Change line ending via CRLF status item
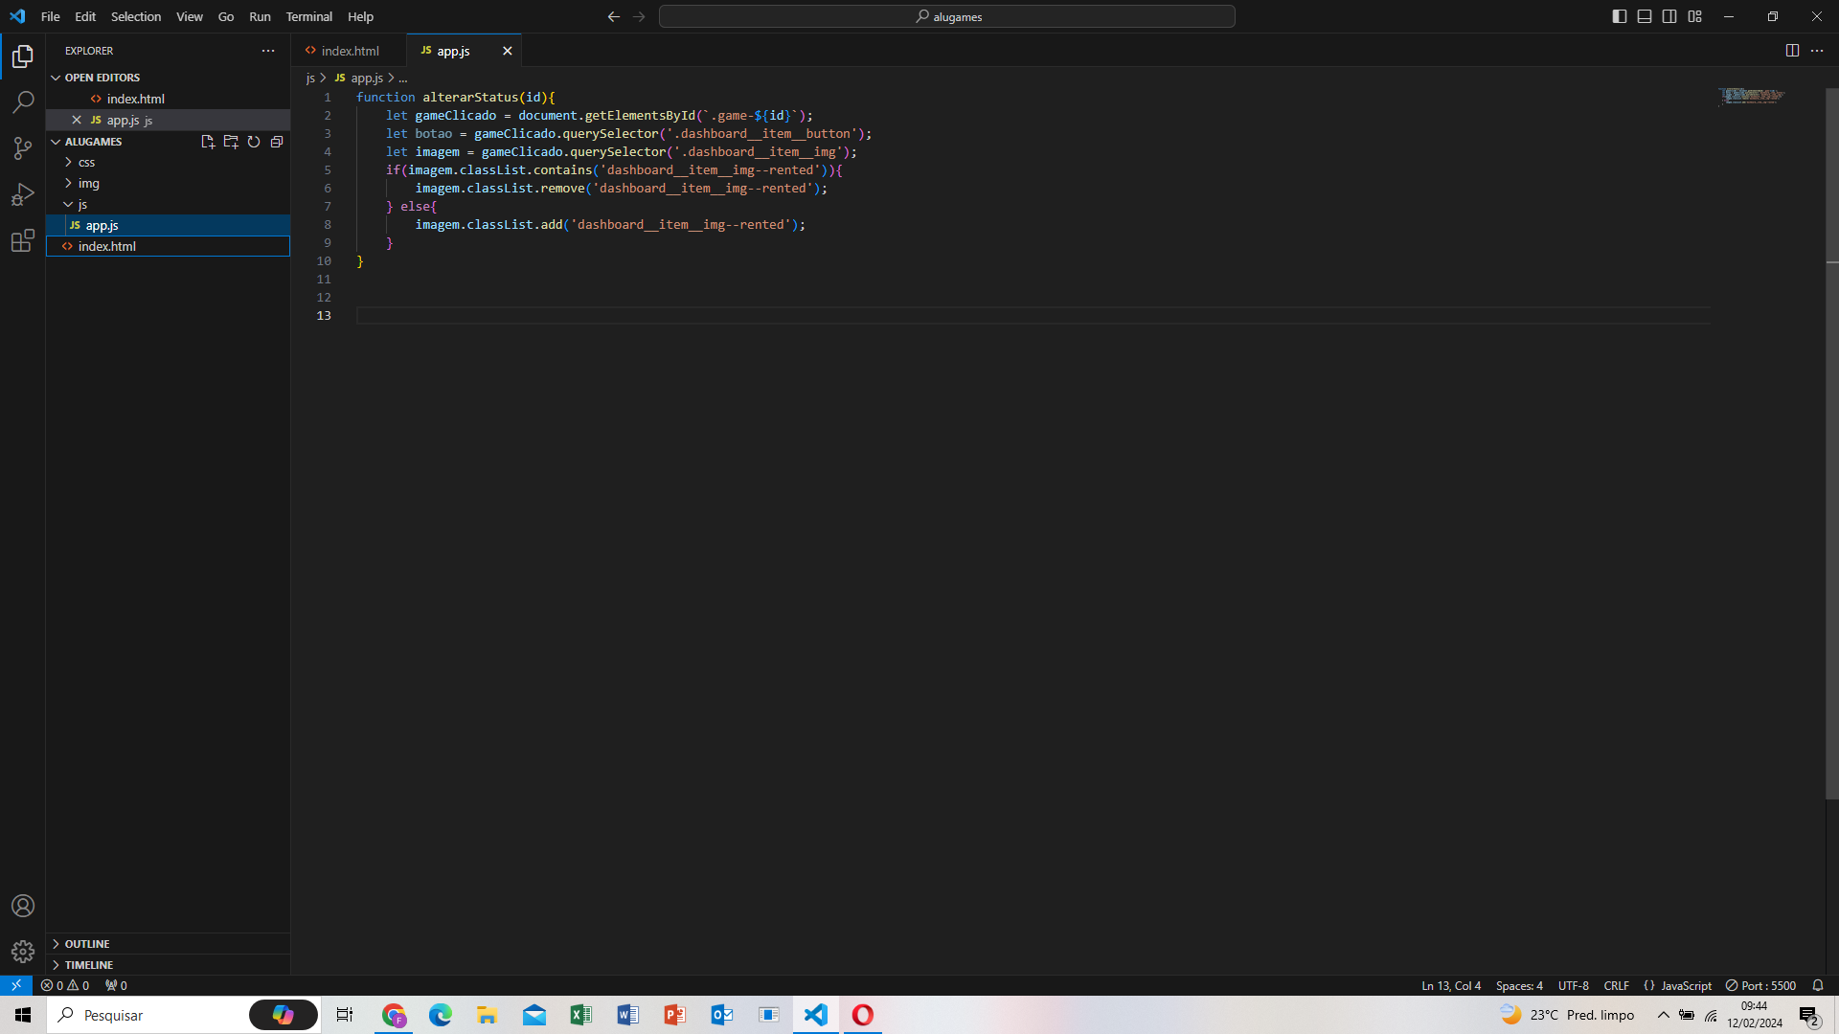Viewport: 1839px width, 1034px height. click(1617, 985)
